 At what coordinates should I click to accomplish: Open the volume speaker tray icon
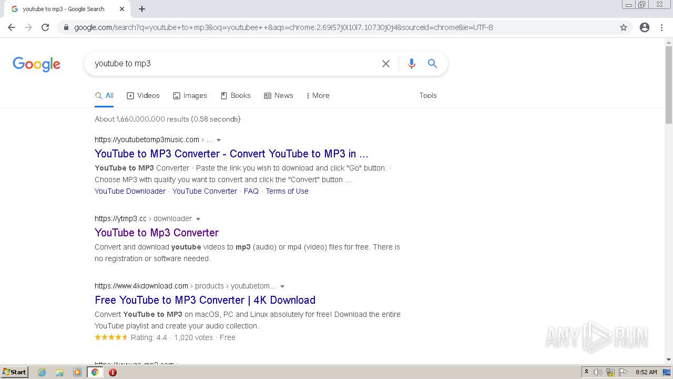click(598, 372)
